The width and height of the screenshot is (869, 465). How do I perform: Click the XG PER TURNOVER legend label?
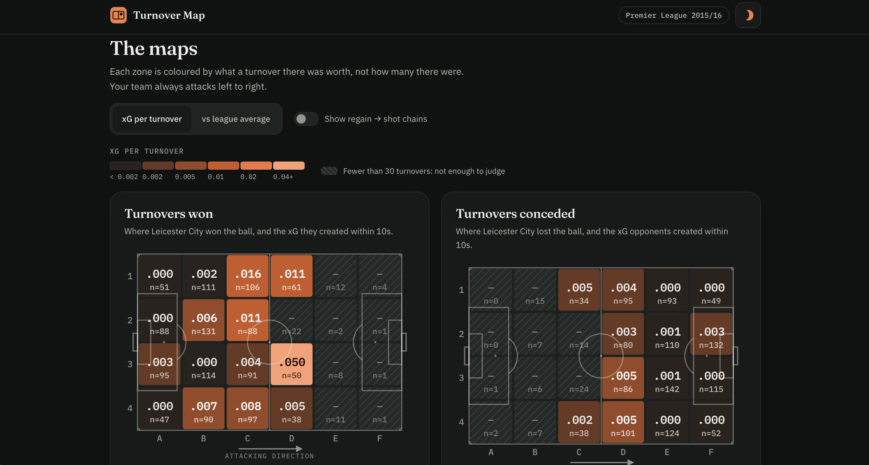point(147,151)
